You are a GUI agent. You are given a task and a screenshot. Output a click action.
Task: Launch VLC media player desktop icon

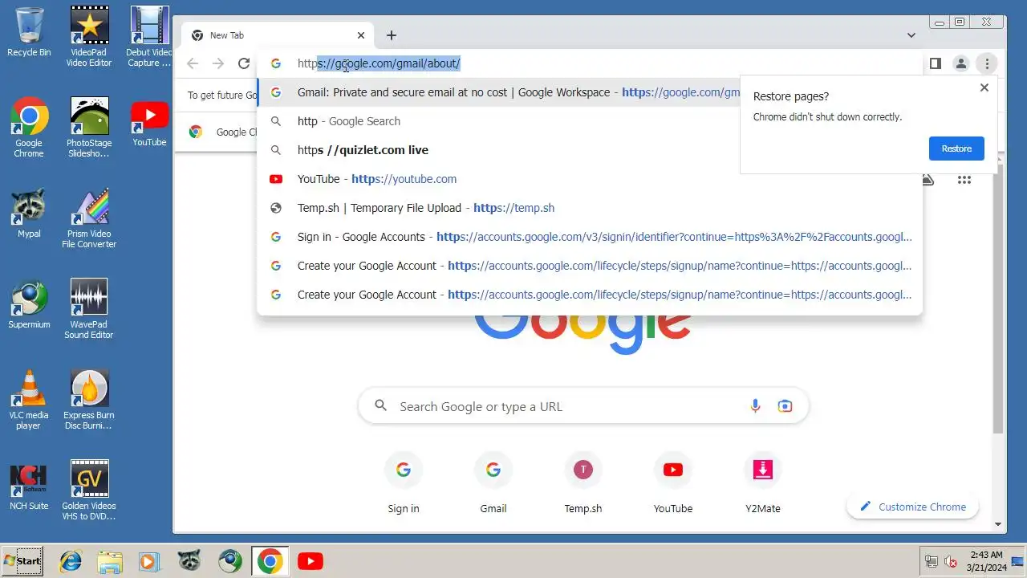pos(29,400)
